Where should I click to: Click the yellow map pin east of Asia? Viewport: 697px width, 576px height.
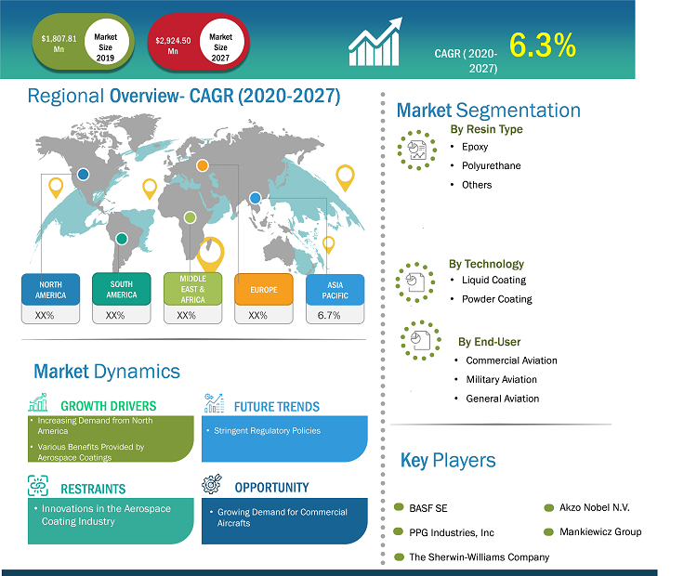point(346,178)
